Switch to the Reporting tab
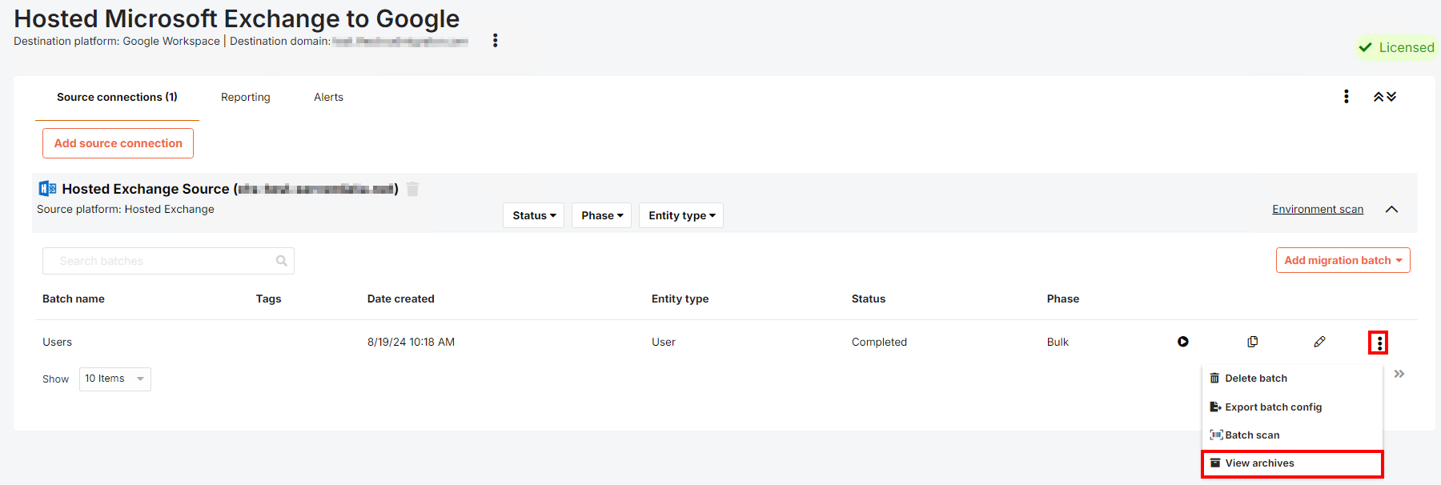 (x=246, y=97)
